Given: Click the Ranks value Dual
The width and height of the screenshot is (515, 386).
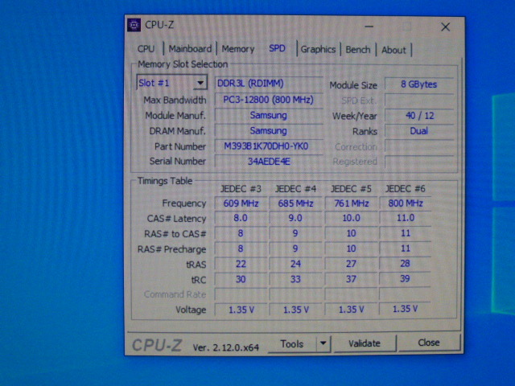Looking at the screenshot, I should tap(418, 131).
